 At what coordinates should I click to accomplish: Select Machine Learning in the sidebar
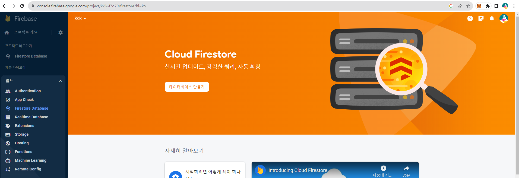(x=31, y=160)
